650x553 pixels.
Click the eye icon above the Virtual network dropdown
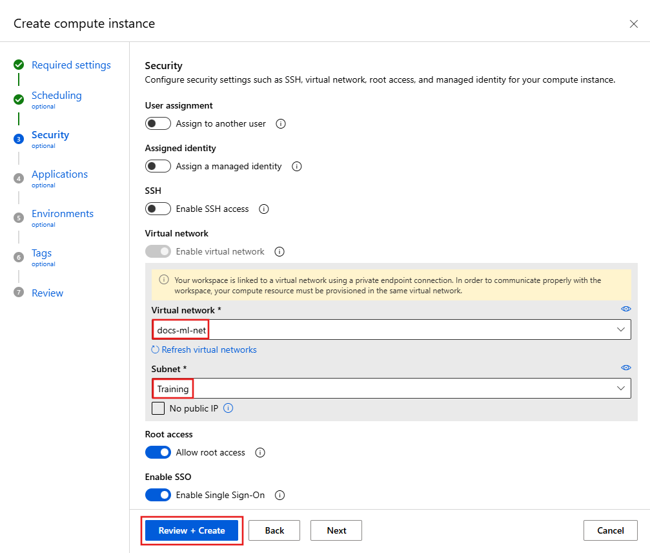coord(625,309)
